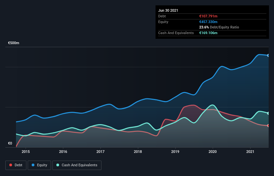Click the 2018 x-axis label
Viewport: 274px width, 176px height.
tap(138, 152)
